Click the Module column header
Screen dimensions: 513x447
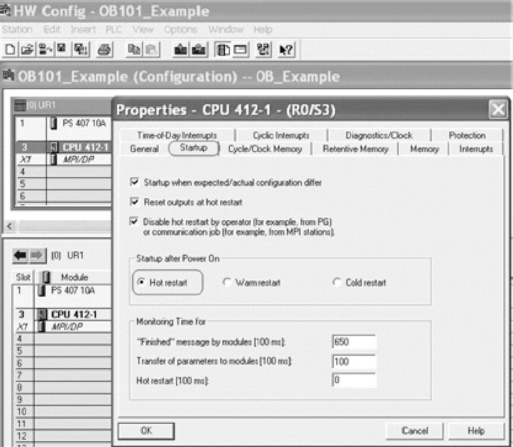pyautogui.click(x=72, y=277)
